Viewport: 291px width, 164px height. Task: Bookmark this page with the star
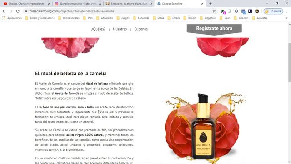pos(214,11)
